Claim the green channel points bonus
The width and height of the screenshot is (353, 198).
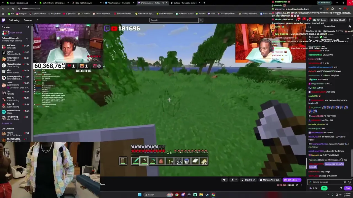324,188
